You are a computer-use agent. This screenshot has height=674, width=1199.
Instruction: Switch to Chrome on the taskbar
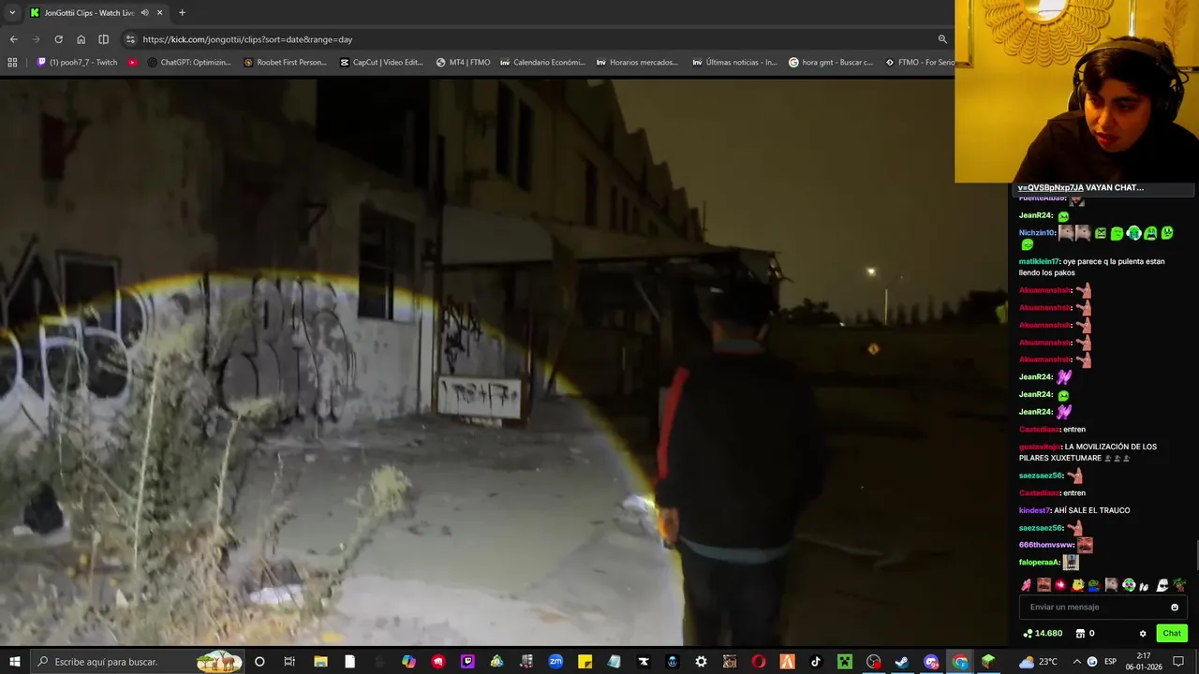[x=960, y=661]
